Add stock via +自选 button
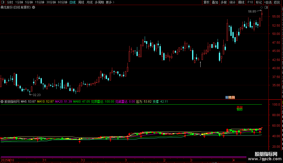Image resolution: width=283 pixels, height=163 pixels. click(x=268, y=2)
